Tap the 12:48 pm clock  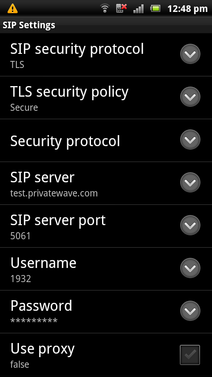[x=187, y=9]
